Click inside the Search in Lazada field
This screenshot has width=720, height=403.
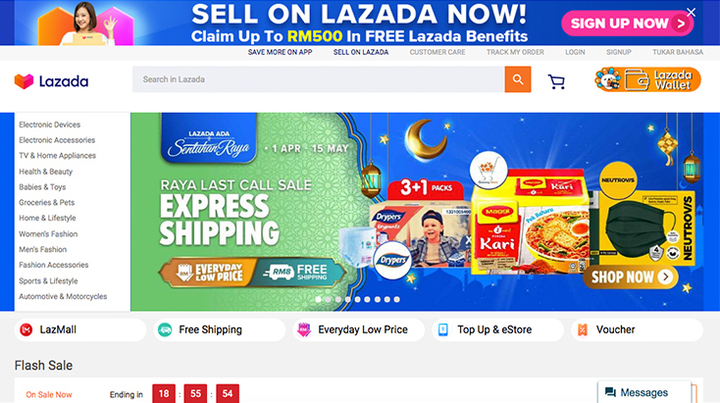[x=318, y=79]
